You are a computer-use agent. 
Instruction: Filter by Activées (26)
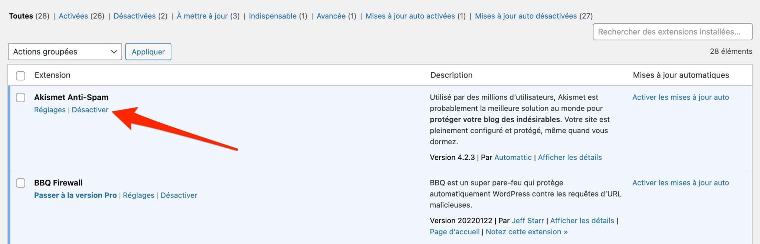(x=82, y=16)
